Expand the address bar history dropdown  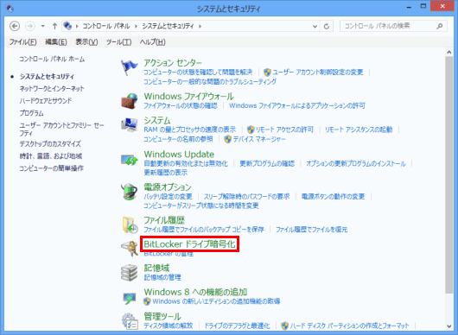(315, 26)
